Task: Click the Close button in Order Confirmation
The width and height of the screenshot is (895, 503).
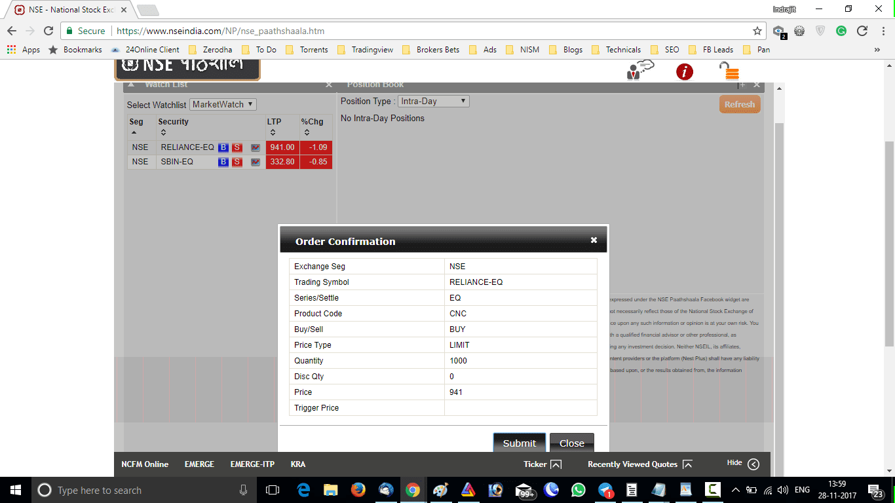Action: coord(571,443)
